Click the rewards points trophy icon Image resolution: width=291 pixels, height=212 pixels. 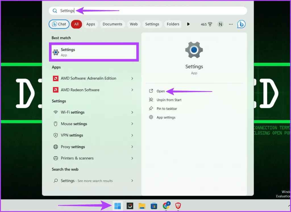pyautogui.click(x=210, y=24)
